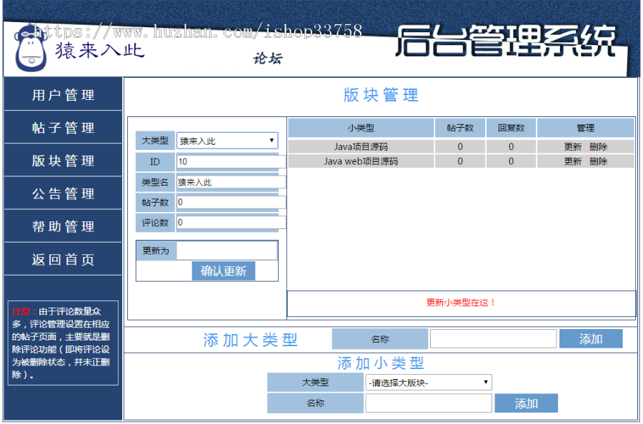Screen dimensions: 643x424
Task: Open 帖子管理 in the sidebar
Action: (63, 128)
